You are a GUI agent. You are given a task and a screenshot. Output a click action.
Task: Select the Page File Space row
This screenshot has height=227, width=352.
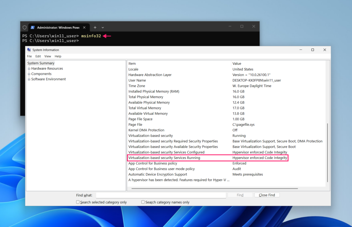point(226,119)
